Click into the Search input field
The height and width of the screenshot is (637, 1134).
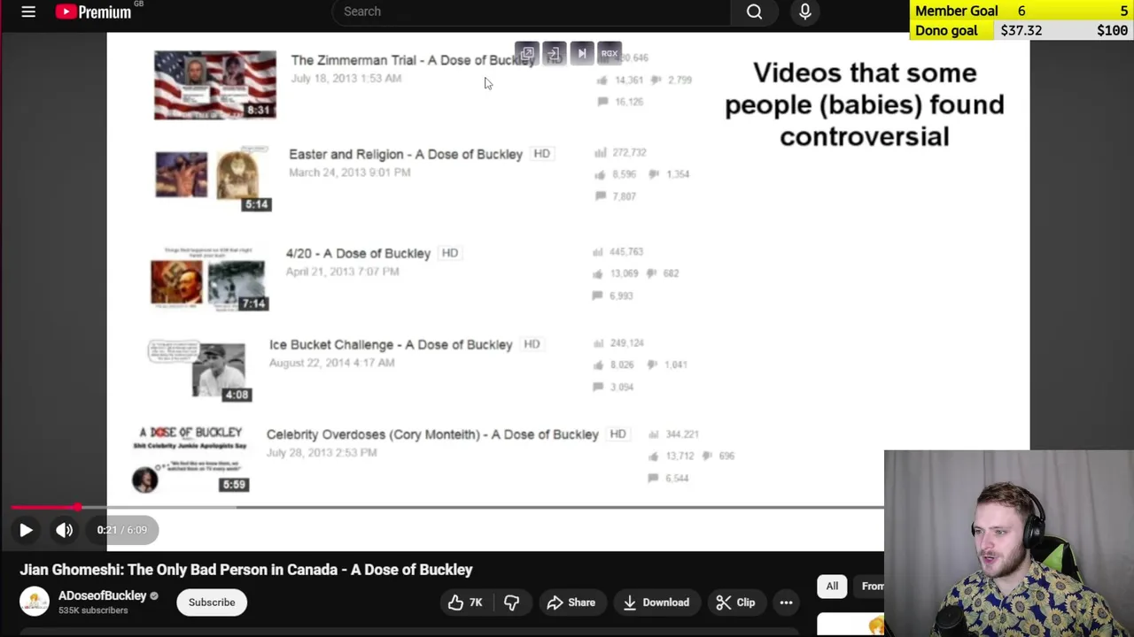(x=532, y=12)
